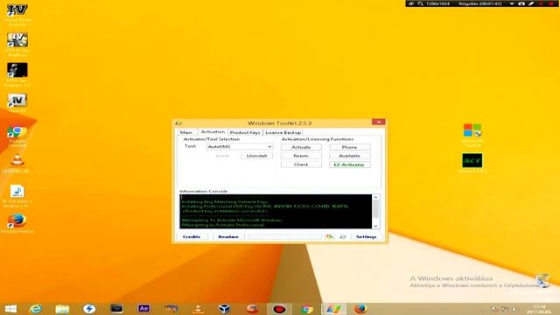Open the License Backup tab

pyautogui.click(x=283, y=132)
